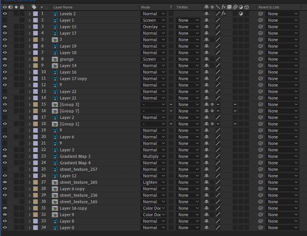The image size is (307, 236).
Task: Hide Layer 15 with its eye toggle
Action: [x=5, y=27]
